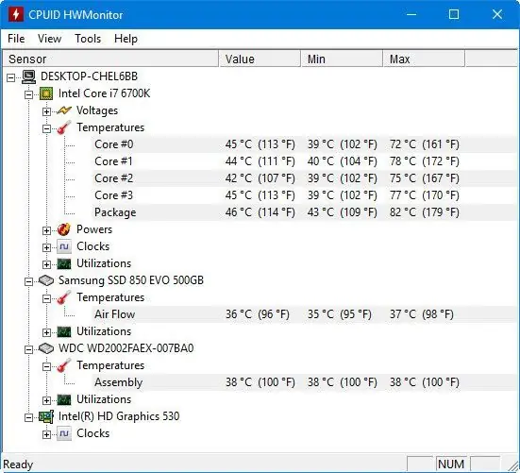Click the NUM indicator in status bar
Image resolution: width=520 pixels, height=473 pixels.
click(451, 465)
